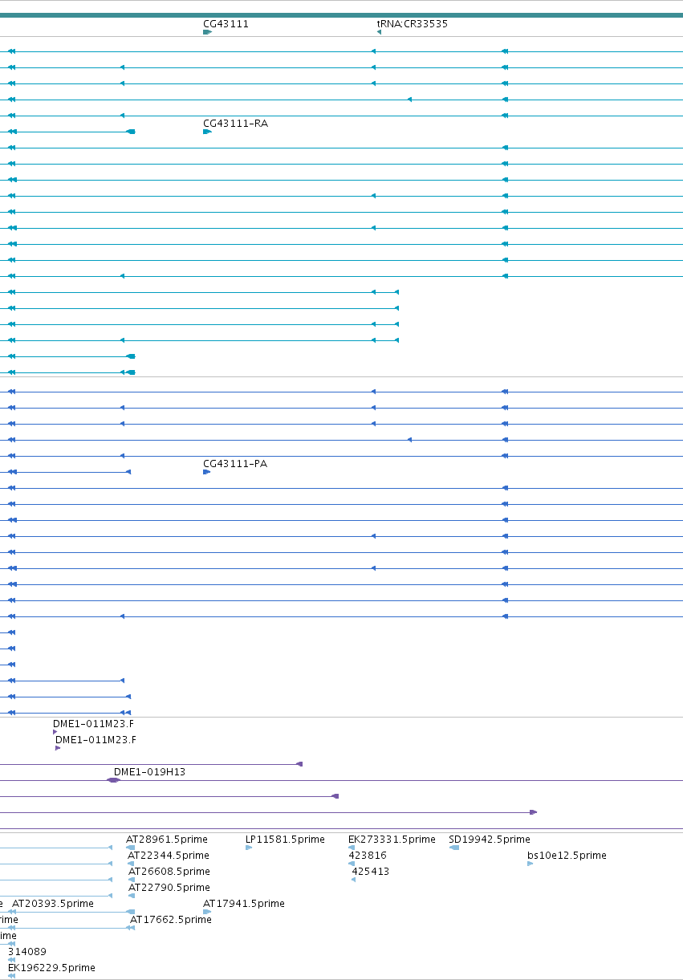The height and width of the screenshot is (980, 683).
Task: Select the CG43111-PA glyph
Action: click(206, 472)
